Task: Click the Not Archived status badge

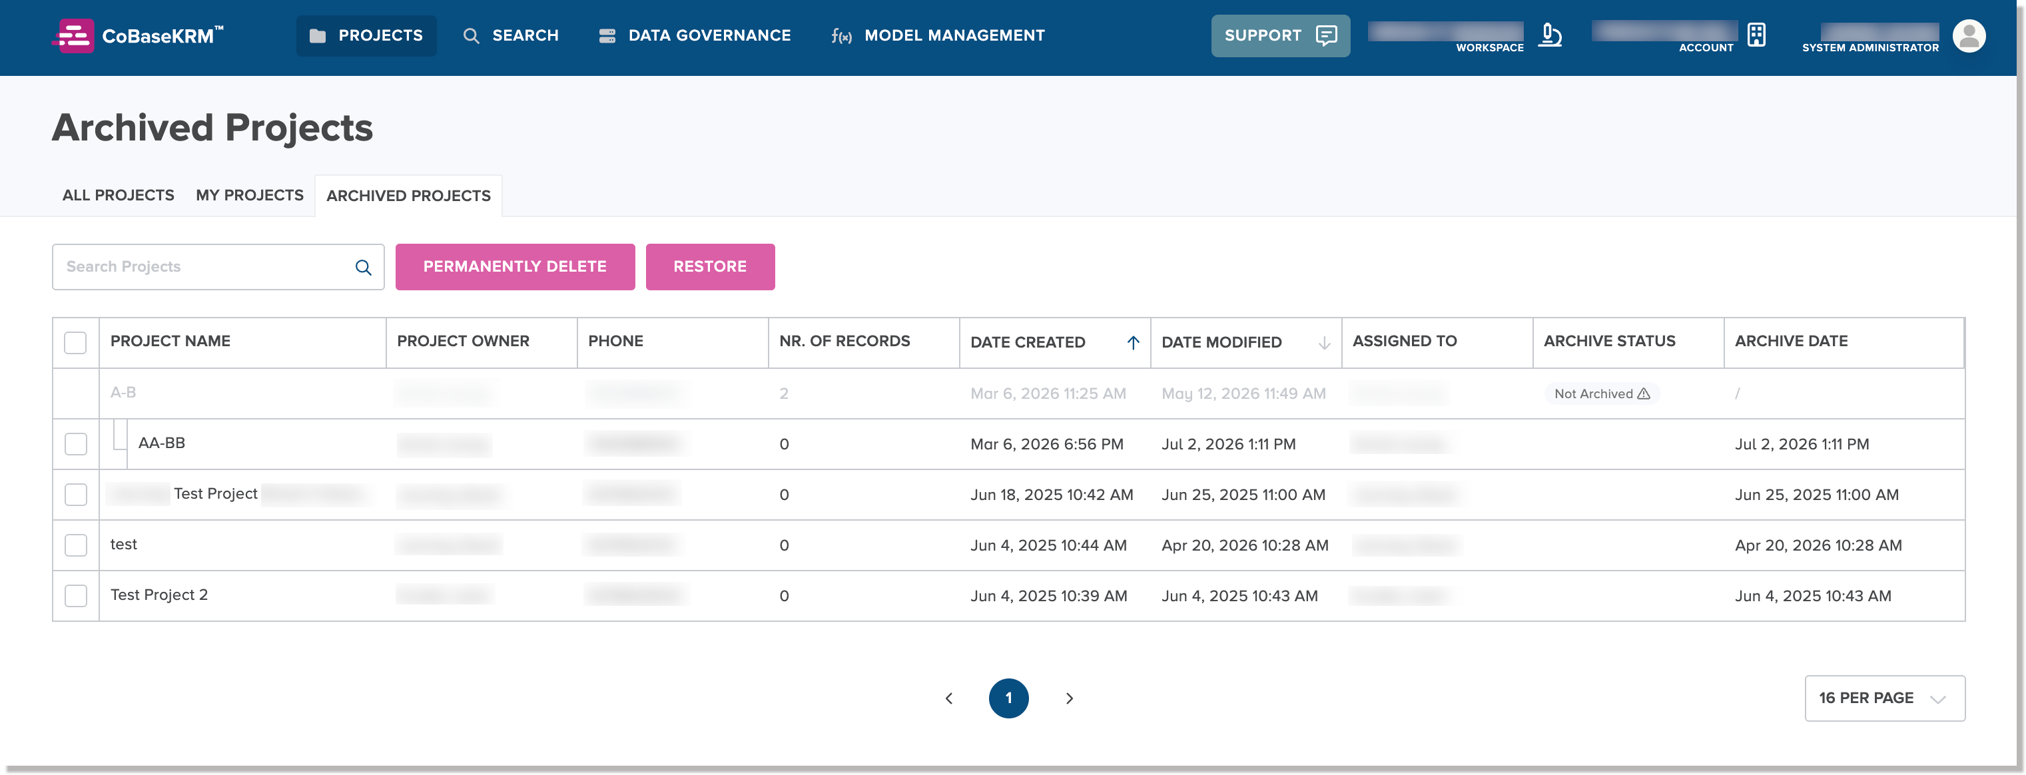Action: point(1602,393)
